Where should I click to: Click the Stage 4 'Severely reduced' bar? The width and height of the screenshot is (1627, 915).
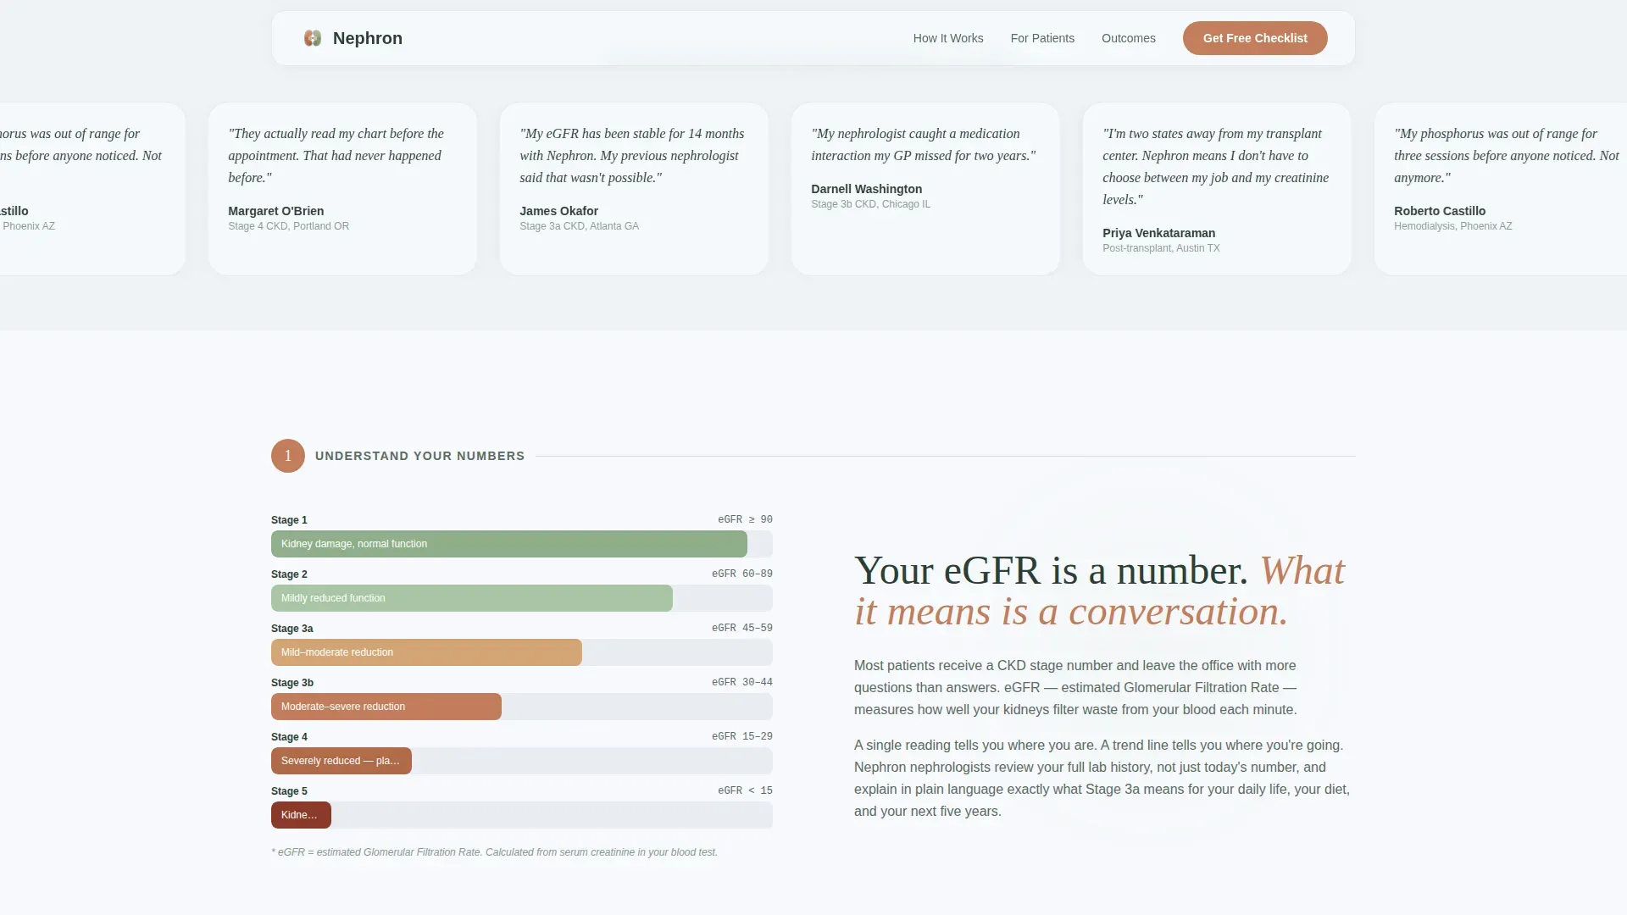(x=342, y=761)
